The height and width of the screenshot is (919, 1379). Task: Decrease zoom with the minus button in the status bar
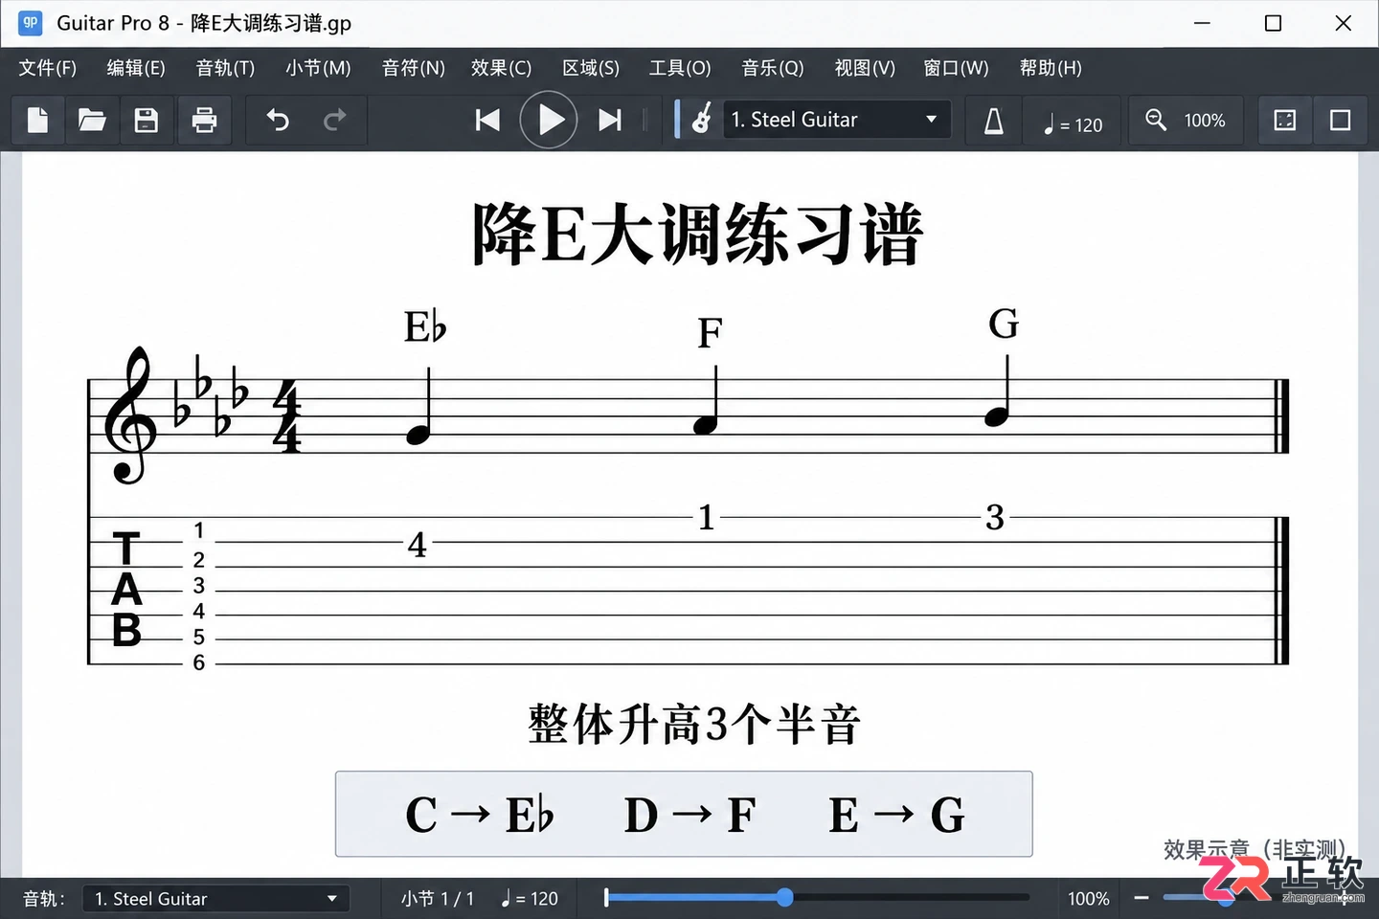coord(1142,898)
